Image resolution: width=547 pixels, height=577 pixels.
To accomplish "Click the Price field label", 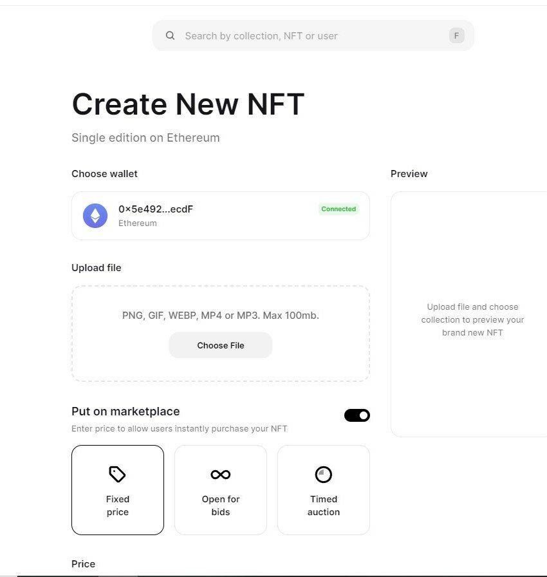I will [83, 563].
